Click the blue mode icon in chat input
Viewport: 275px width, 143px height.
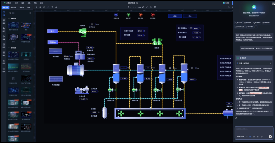pyautogui.click(x=250, y=137)
